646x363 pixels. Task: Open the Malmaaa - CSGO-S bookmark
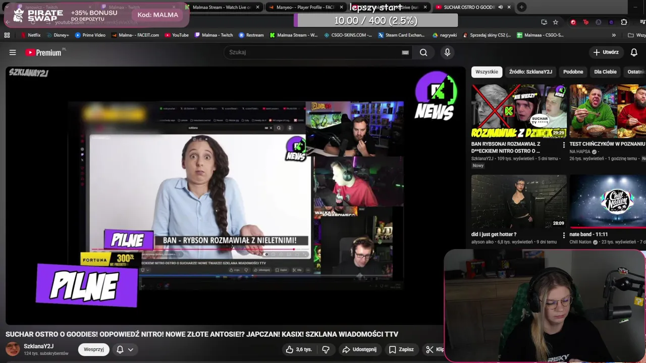(541, 35)
